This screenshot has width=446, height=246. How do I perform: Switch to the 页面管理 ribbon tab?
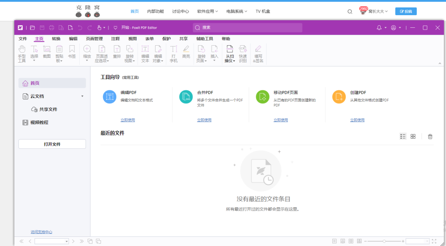(x=94, y=39)
